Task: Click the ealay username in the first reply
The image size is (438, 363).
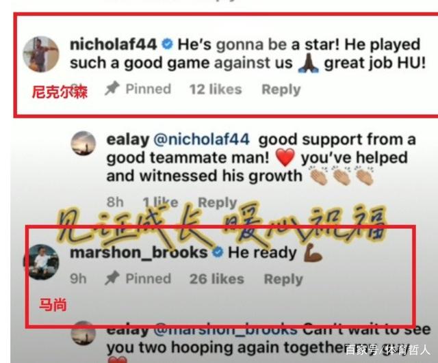Action: pos(128,139)
